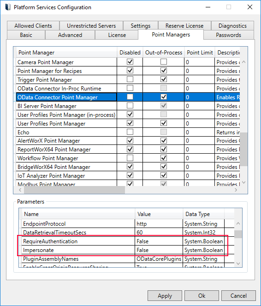Check Out-of-Process for Camera Point Manager
The height and width of the screenshot is (306, 261).
tap(164, 62)
